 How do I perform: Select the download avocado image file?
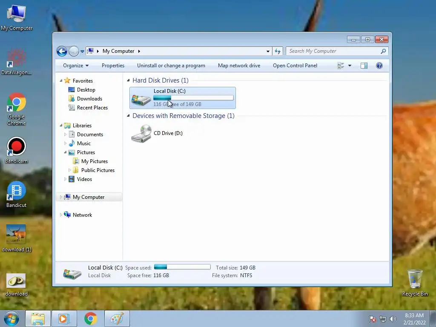(x=17, y=285)
